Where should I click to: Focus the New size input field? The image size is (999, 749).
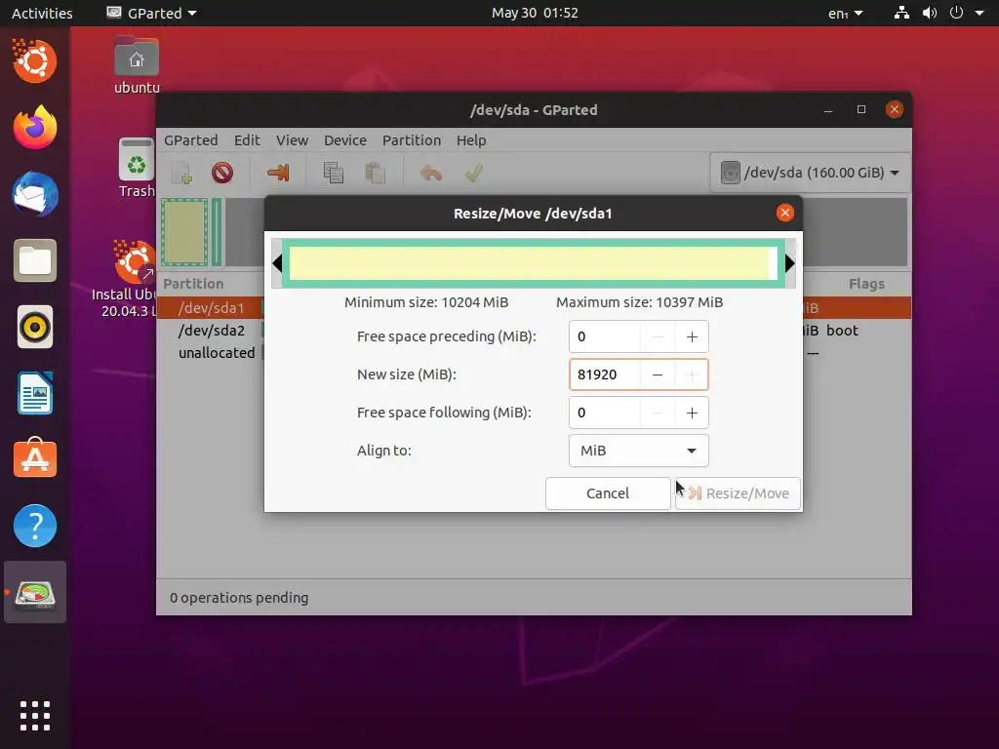(x=605, y=374)
